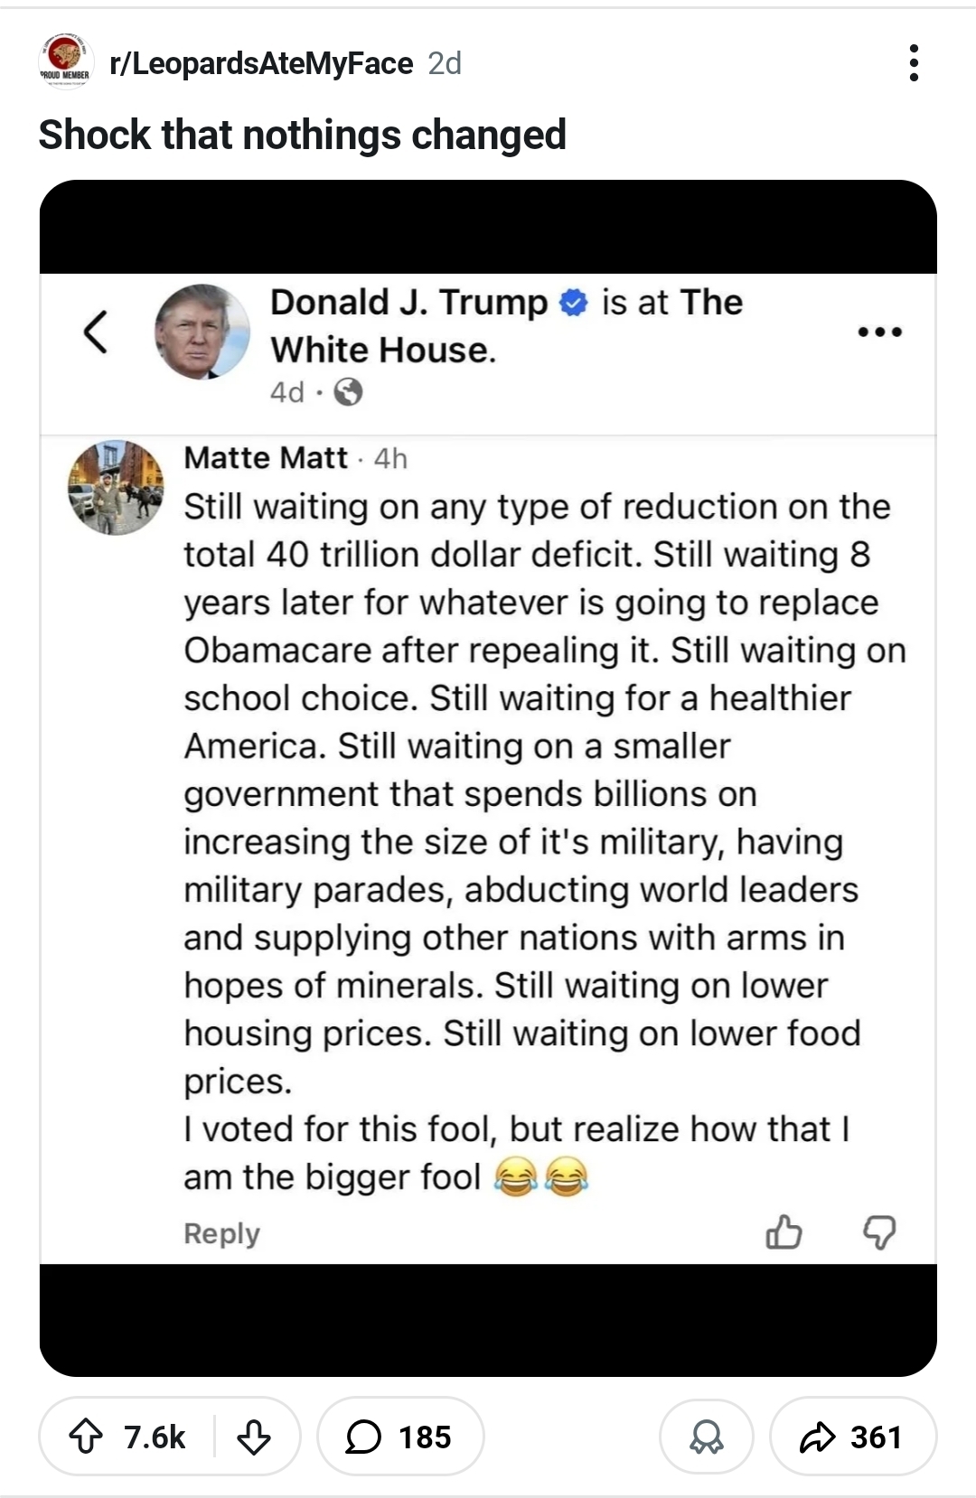Upvote the Reddit post
The height and width of the screenshot is (1498, 976).
pyautogui.click(x=87, y=1437)
